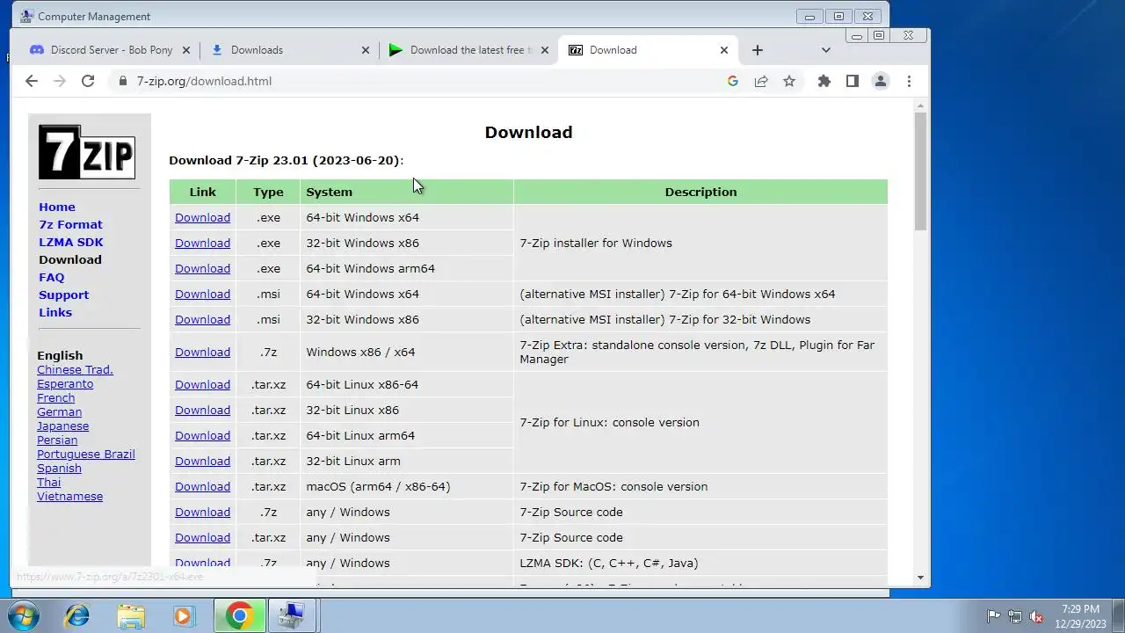
Task: Download 7-Zip Extra .7z for Windows
Action: click(x=202, y=352)
